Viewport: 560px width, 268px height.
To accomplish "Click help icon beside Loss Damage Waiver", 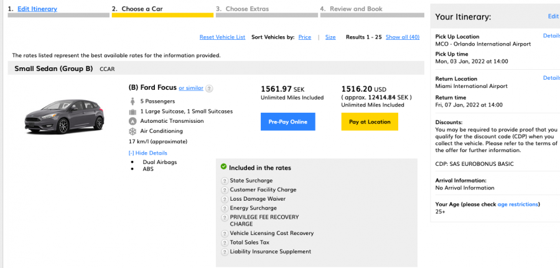I will tap(225, 199).
